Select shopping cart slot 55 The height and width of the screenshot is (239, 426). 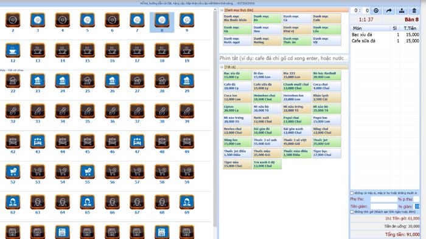[87, 172]
